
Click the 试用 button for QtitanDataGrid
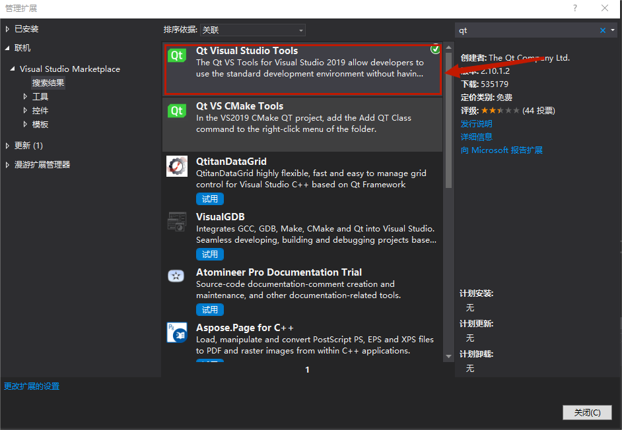click(x=209, y=199)
